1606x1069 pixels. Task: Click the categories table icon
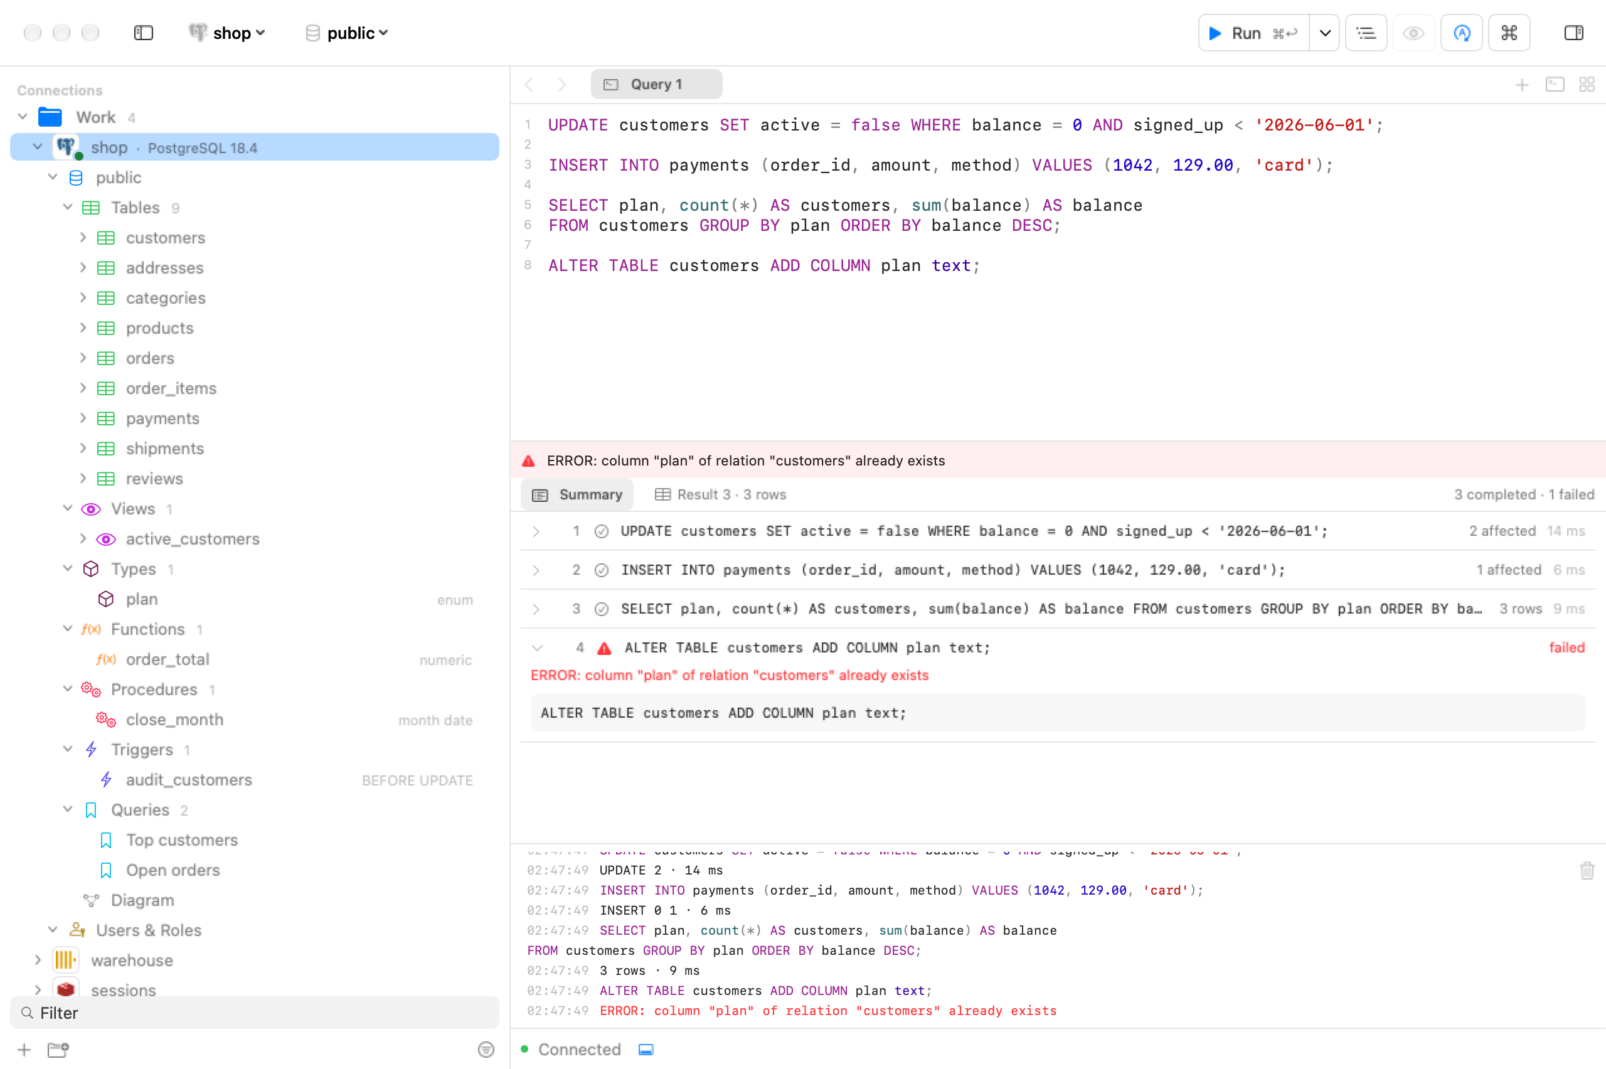click(105, 298)
